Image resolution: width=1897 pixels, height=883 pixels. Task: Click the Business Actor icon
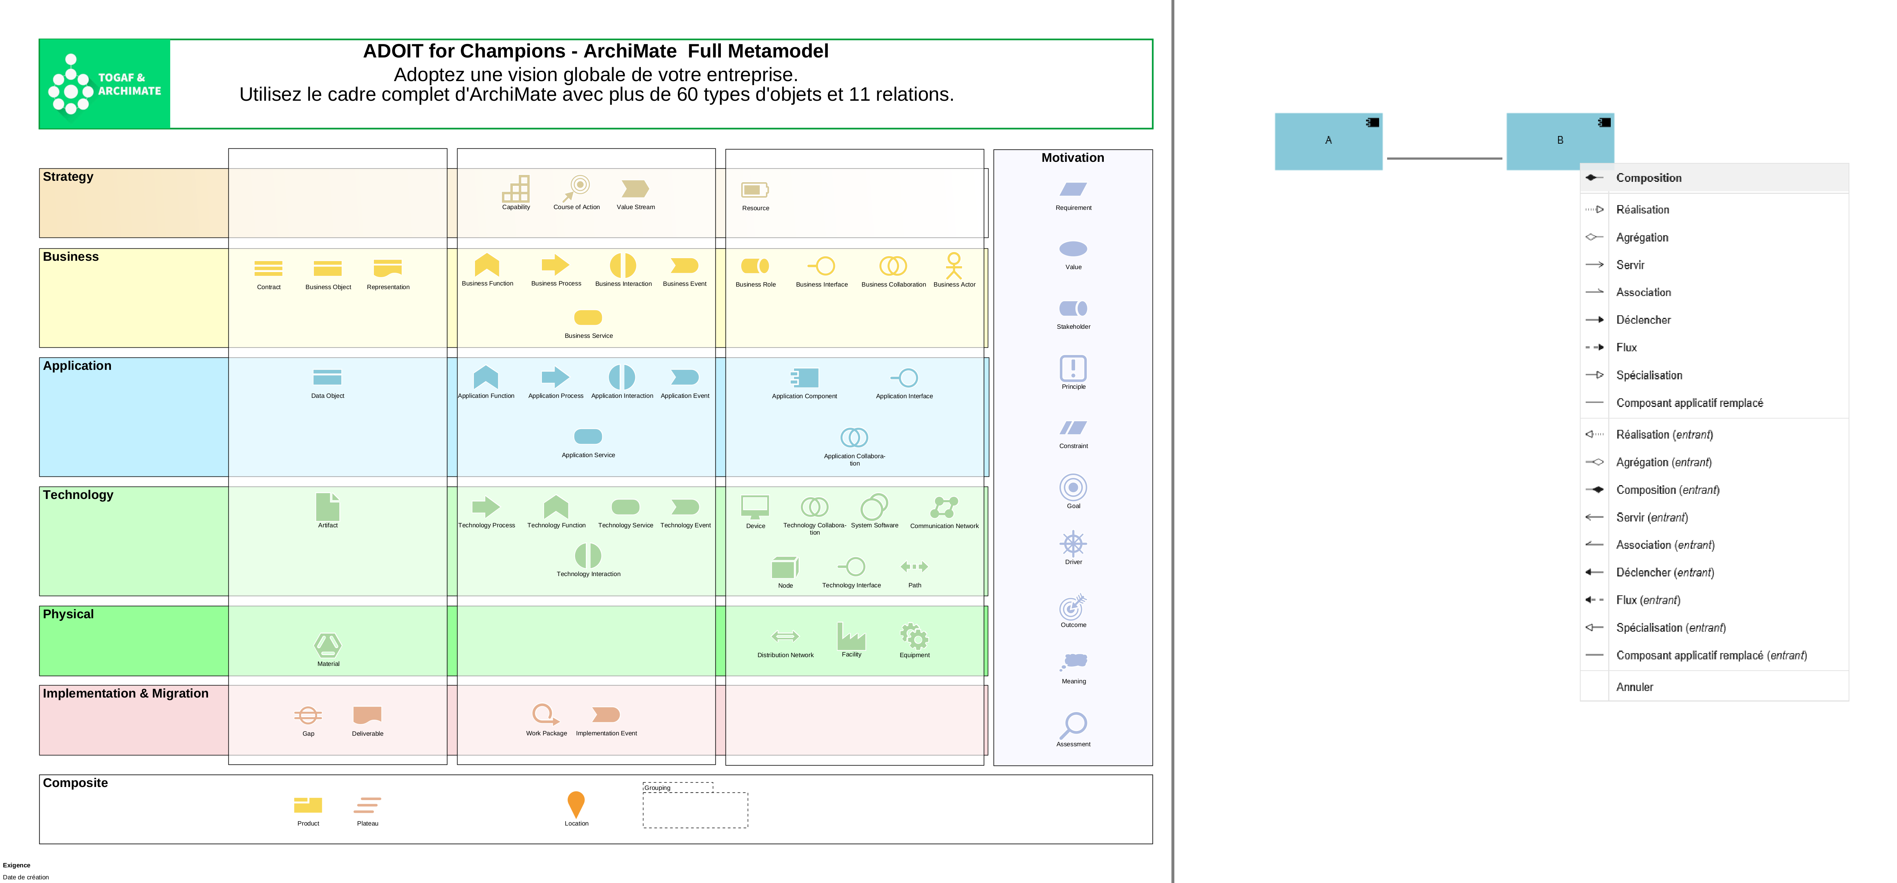click(x=954, y=265)
